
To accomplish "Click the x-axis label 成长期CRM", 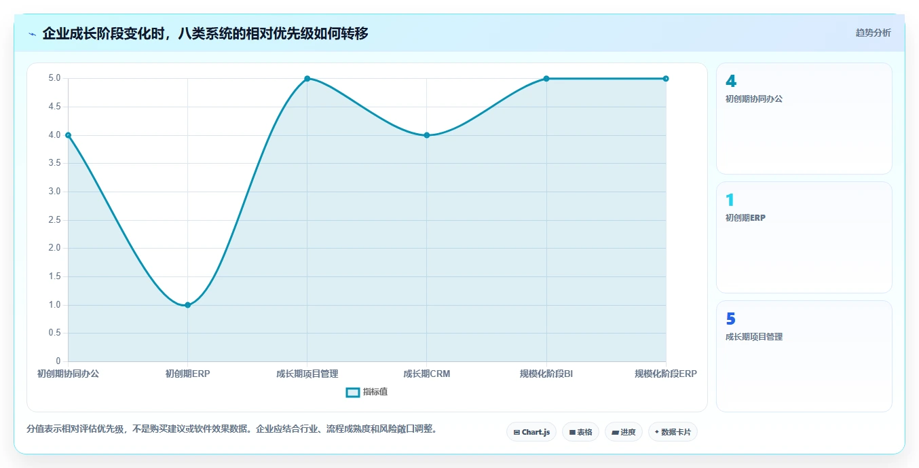I will [x=427, y=374].
